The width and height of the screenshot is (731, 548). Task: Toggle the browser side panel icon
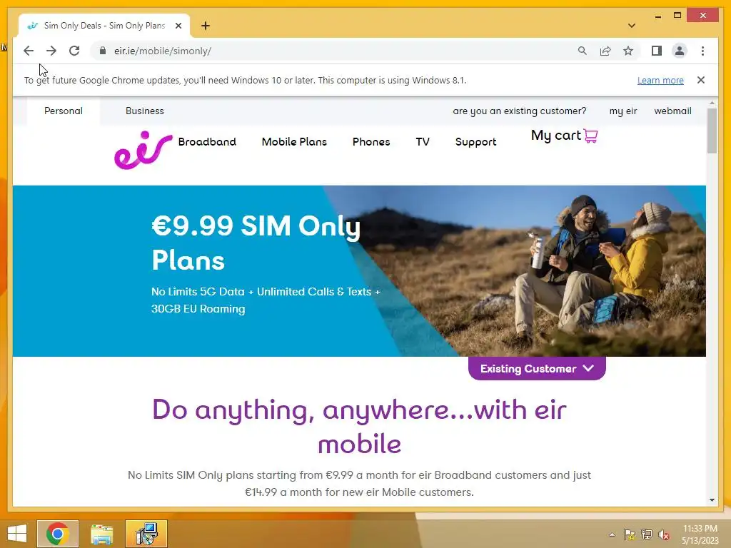coord(657,51)
